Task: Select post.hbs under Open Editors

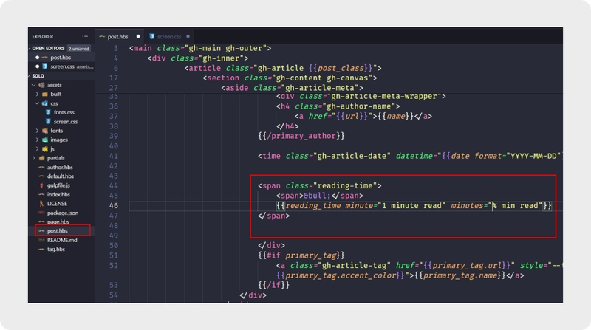Action: point(61,58)
